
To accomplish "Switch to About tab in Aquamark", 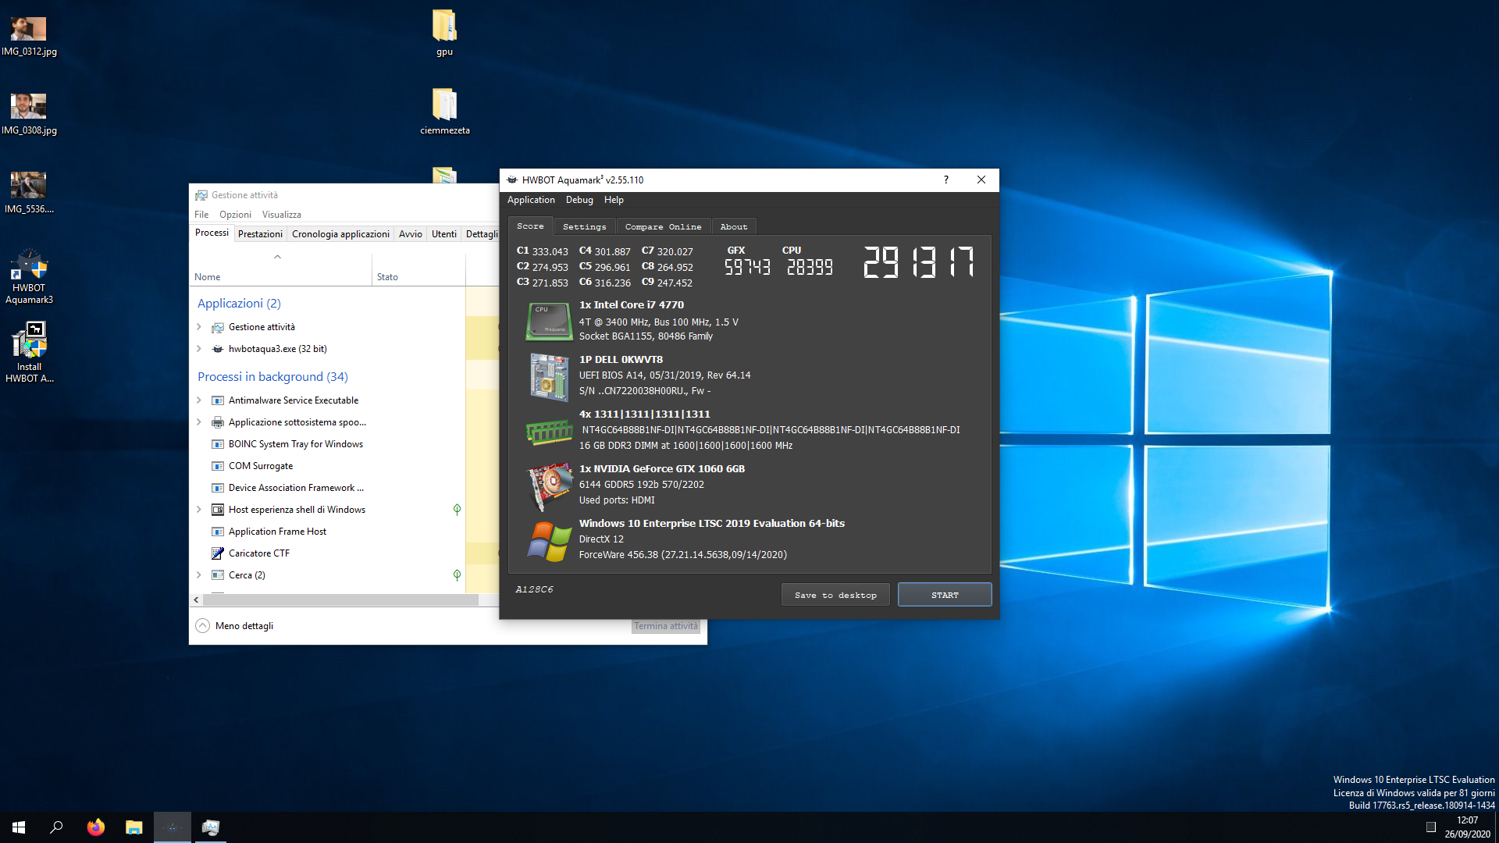I will [x=733, y=226].
